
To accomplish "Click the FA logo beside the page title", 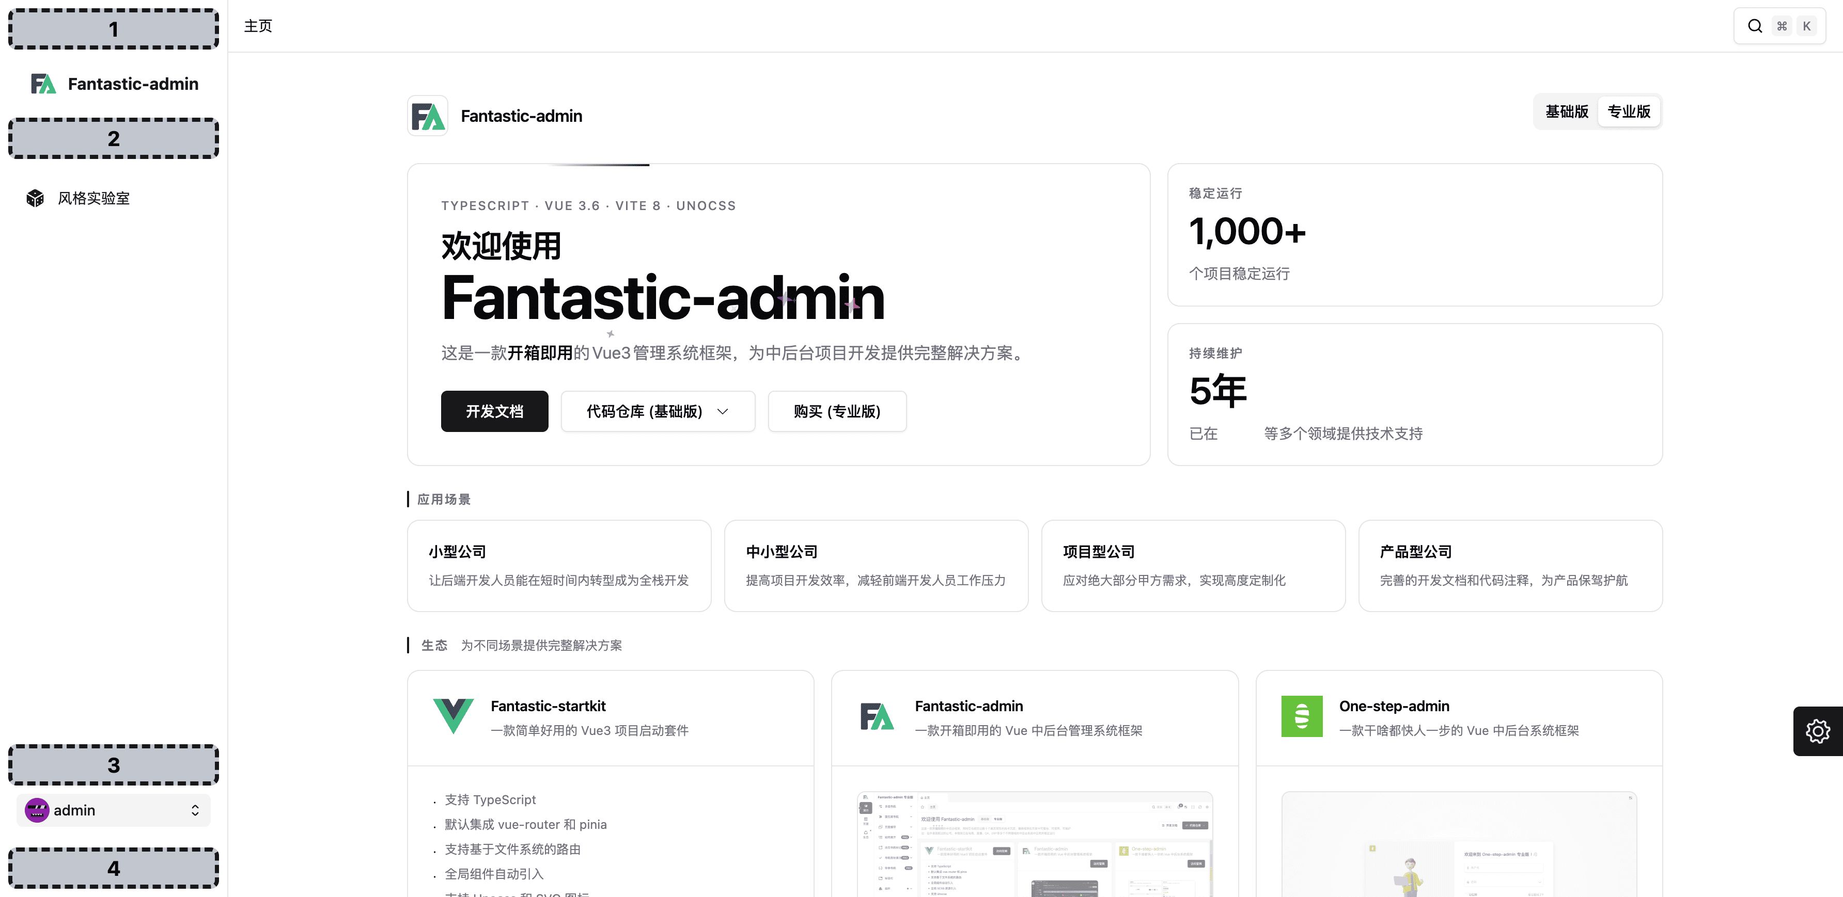I will pyautogui.click(x=428, y=116).
